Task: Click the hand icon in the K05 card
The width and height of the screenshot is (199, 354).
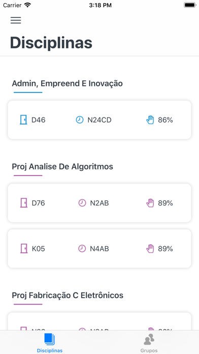Action: 150,249
